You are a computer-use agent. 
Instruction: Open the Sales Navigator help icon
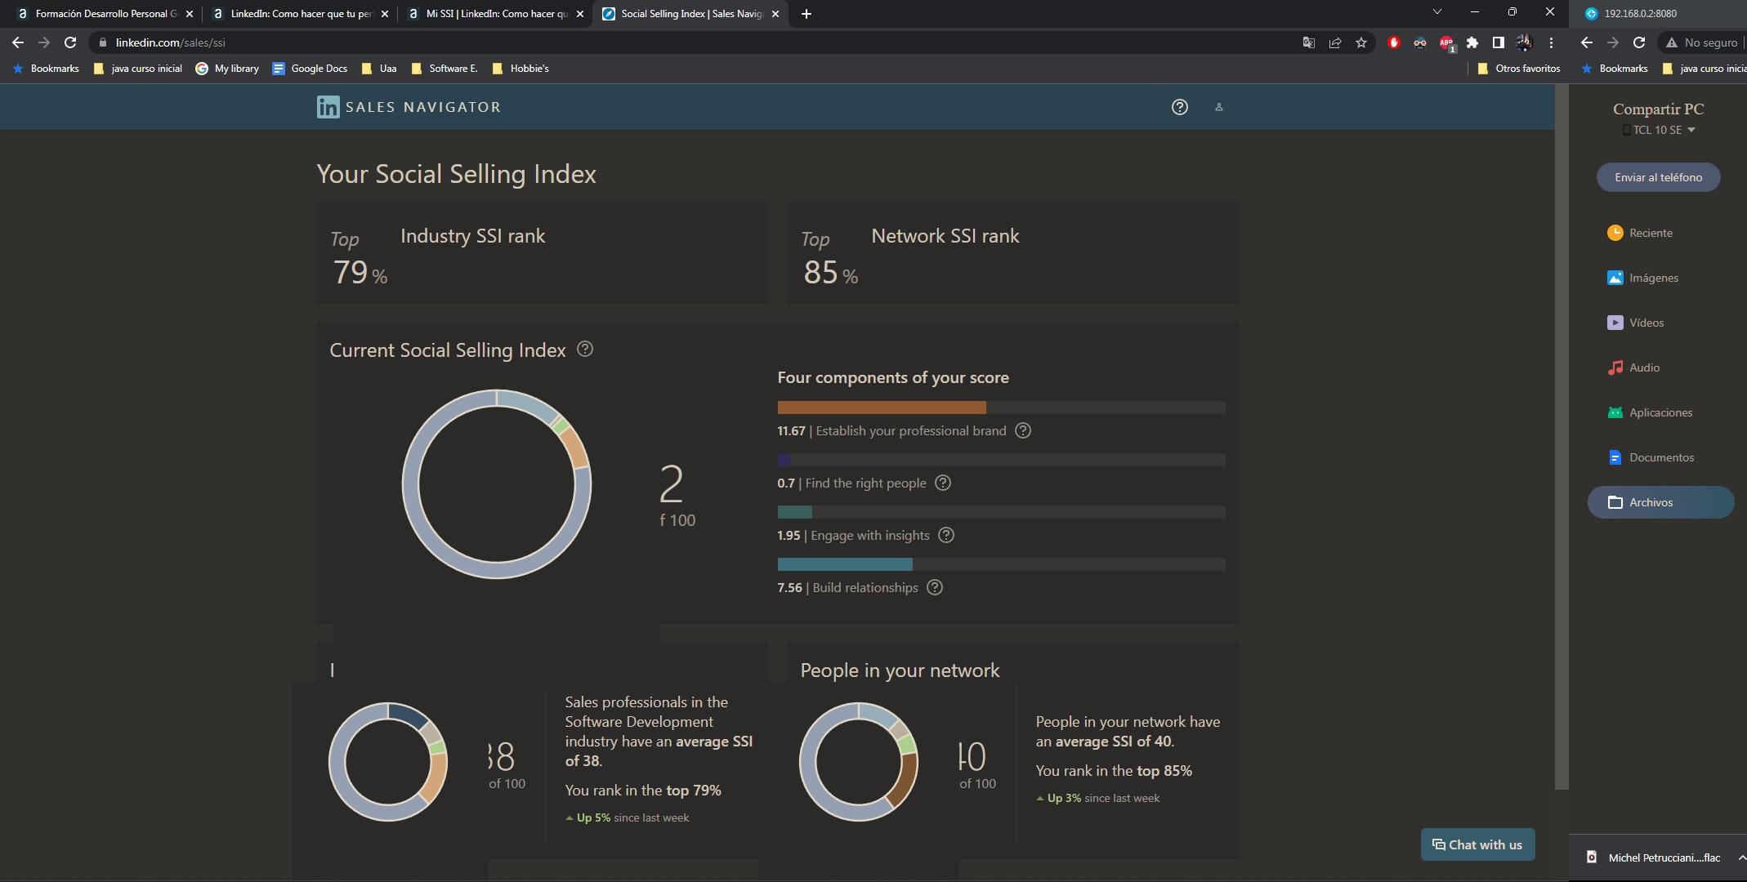1179,107
